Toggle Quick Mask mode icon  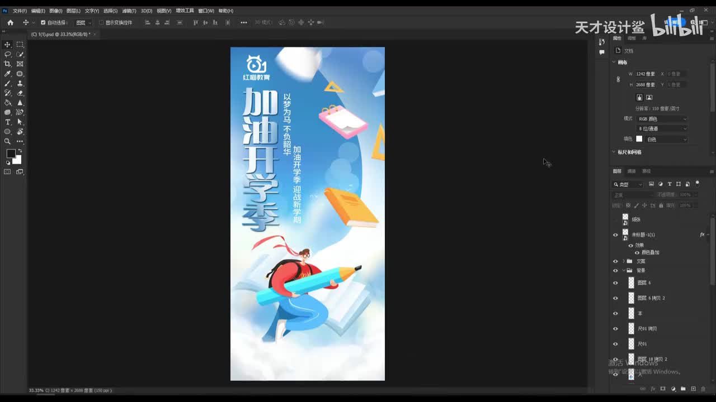click(8, 171)
